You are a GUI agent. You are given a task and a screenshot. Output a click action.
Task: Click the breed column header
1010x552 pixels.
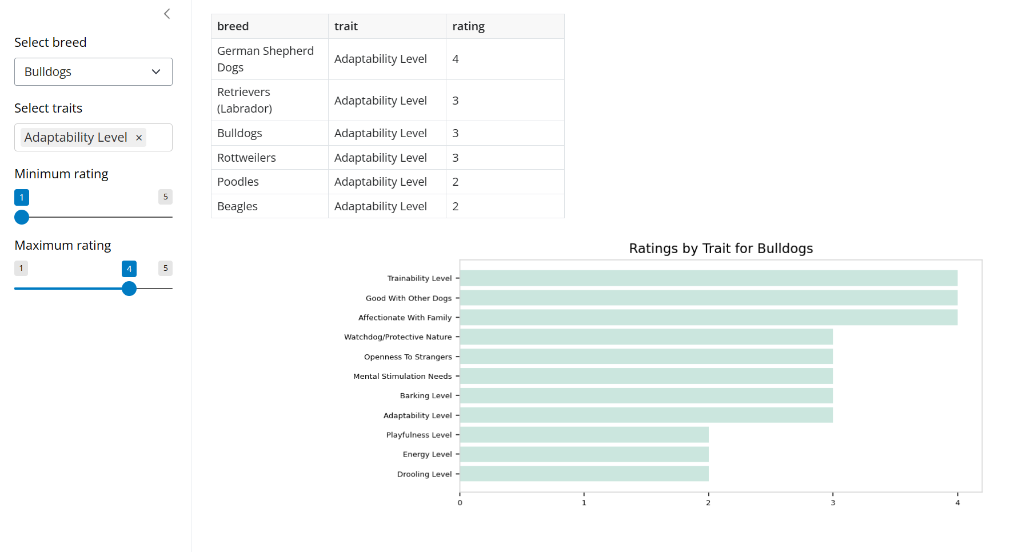[233, 26]
